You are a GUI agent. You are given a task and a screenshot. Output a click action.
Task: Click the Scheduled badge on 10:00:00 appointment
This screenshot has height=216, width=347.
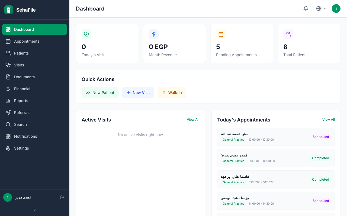(x=321, y=137)
